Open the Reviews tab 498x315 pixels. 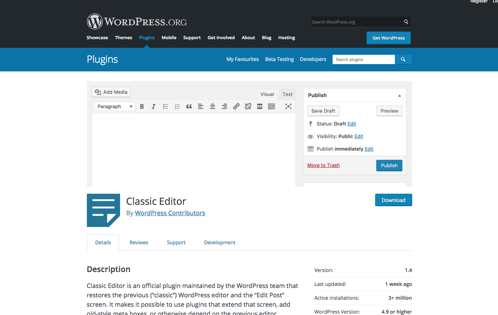click(x=139, y=243)
